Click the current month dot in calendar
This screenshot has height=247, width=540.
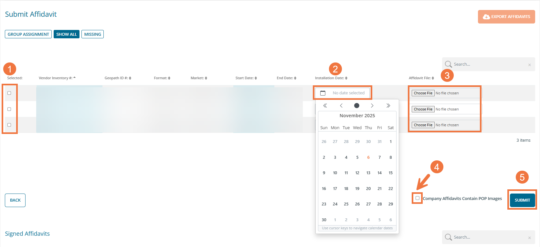(x=357, y=106)
